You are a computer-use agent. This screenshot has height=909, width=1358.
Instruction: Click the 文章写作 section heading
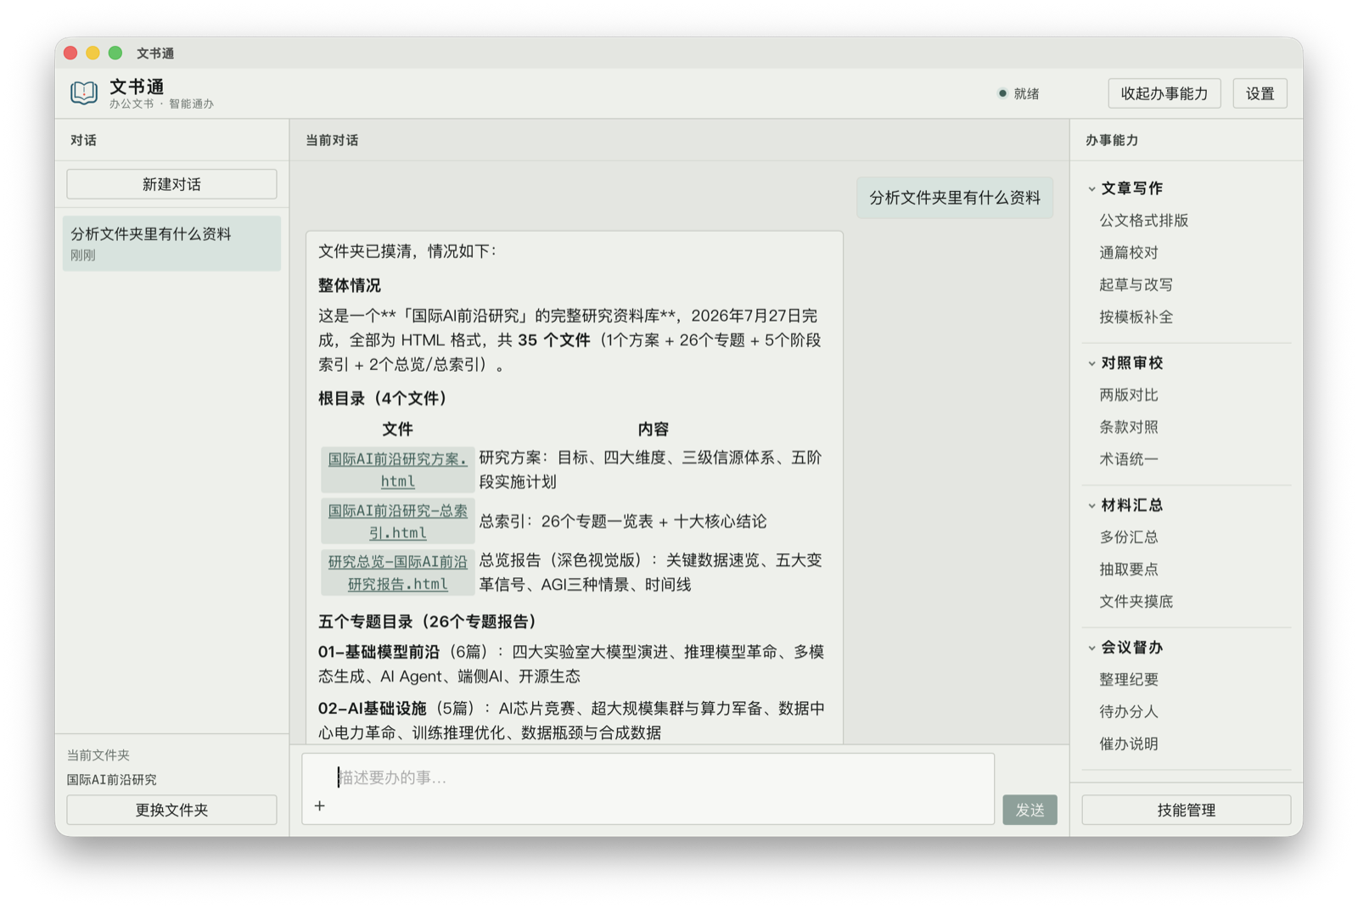(1131, 188)
